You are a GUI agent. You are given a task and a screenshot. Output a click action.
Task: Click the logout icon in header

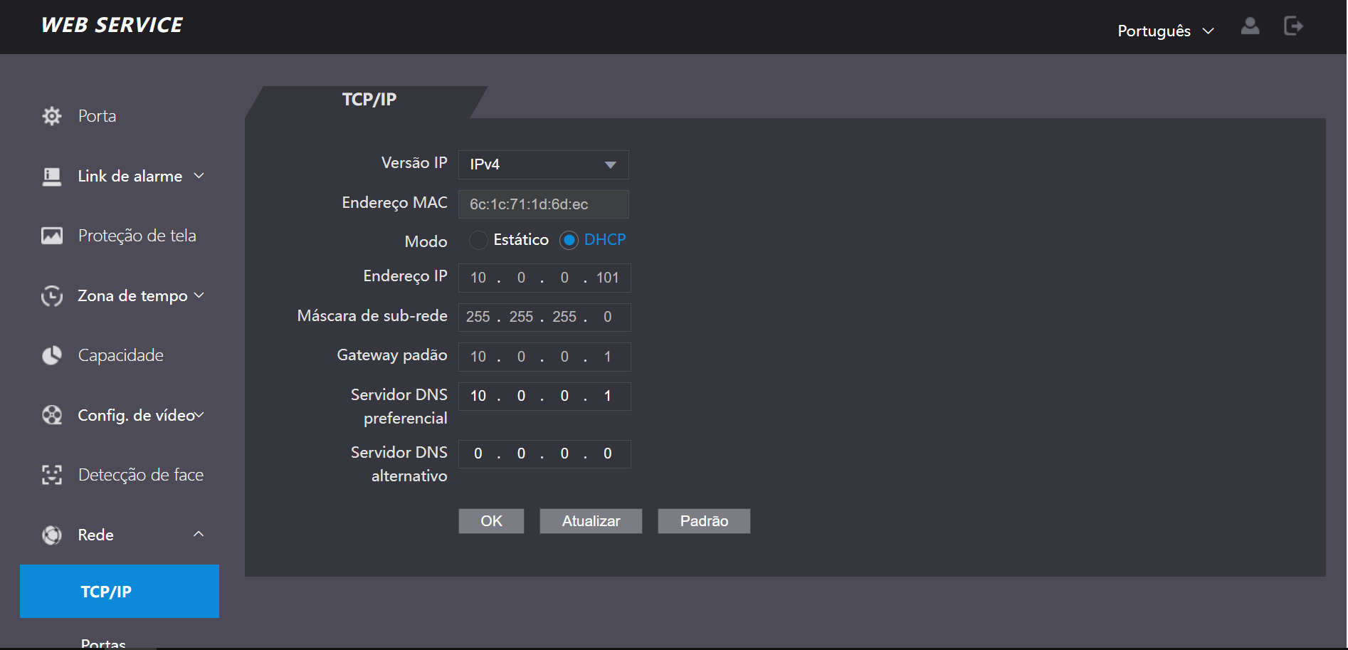click(1293, 26)
